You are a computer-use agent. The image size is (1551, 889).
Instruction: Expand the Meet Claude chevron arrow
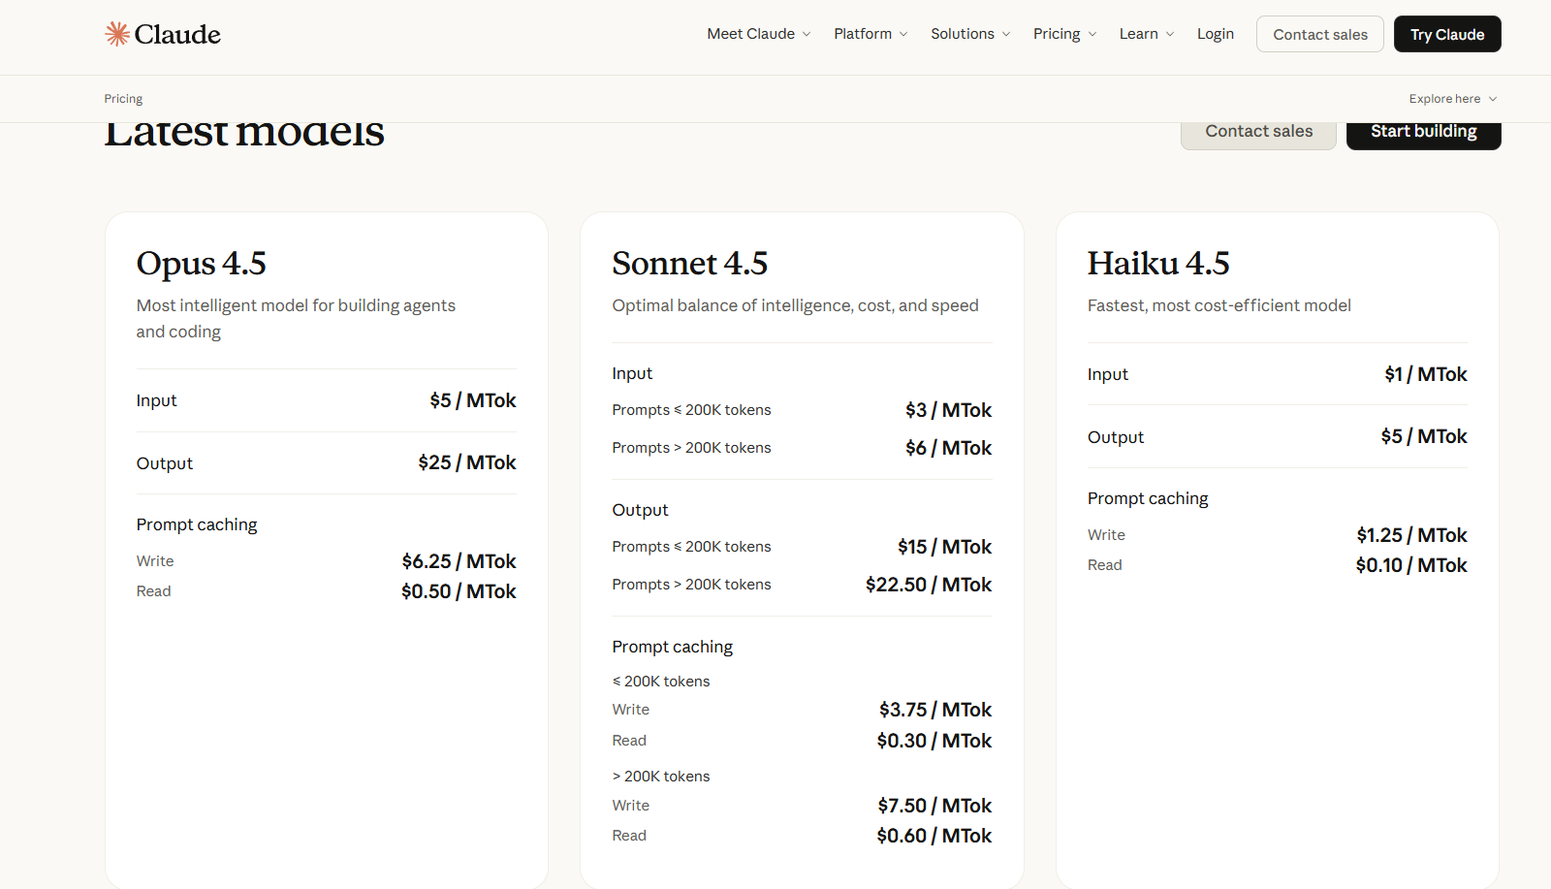coord(806,34)
